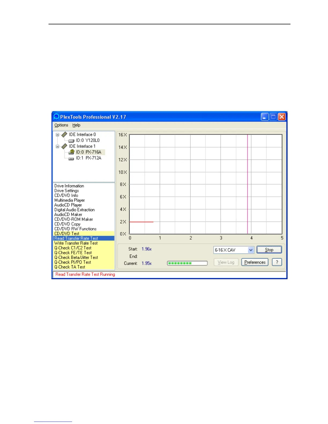Image resolution: width=328 pixels, height=424 pixels.
Task: Open Q-Check Beta/Jitter Test
Action: point(84,258)
